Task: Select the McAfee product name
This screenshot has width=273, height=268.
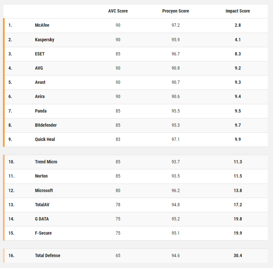Action: [42, 25]
